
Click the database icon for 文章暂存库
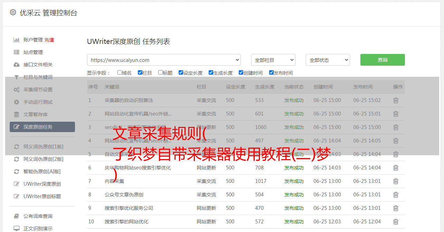pyautogui.click(x=16, y=114)
